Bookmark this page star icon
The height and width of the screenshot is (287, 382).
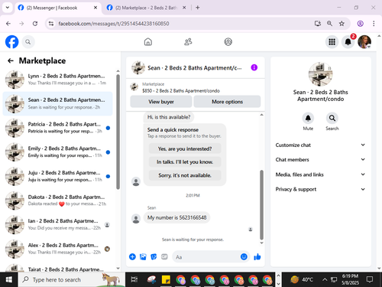pyautogui.click(x=342, y=24)
